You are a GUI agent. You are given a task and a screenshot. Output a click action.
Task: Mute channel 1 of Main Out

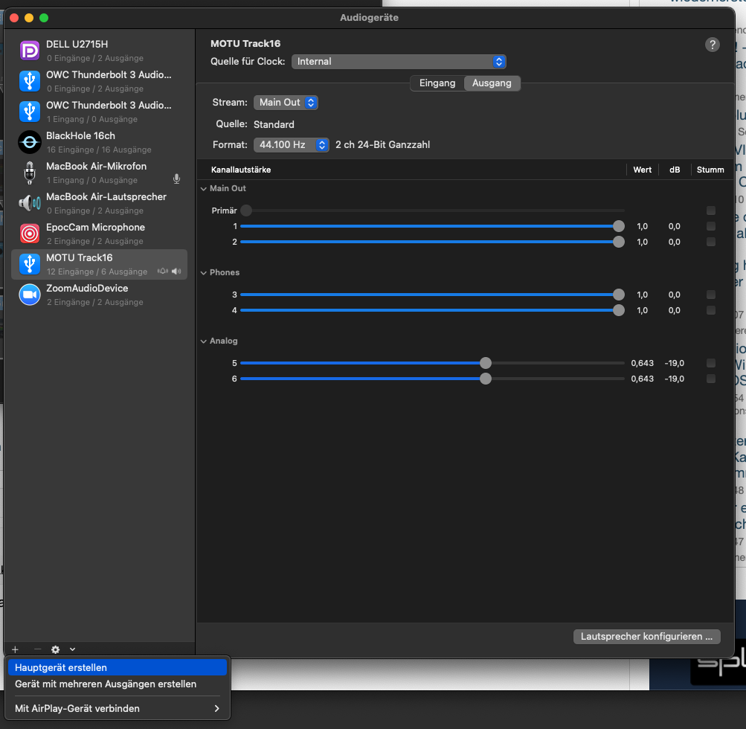pos(711,226)
